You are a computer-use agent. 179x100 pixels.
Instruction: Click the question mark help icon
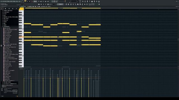pyautogui.click(x=90, y=1)
